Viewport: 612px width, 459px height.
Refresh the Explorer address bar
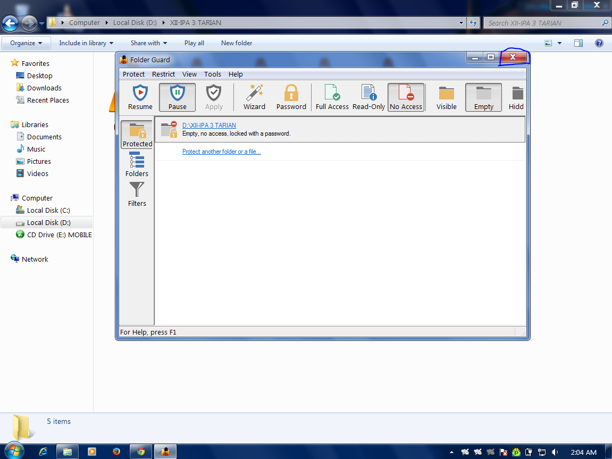(473, 23)
